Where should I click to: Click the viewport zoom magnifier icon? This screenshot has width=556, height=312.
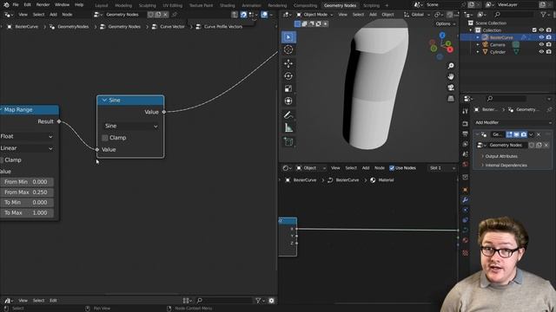(451, 66)
